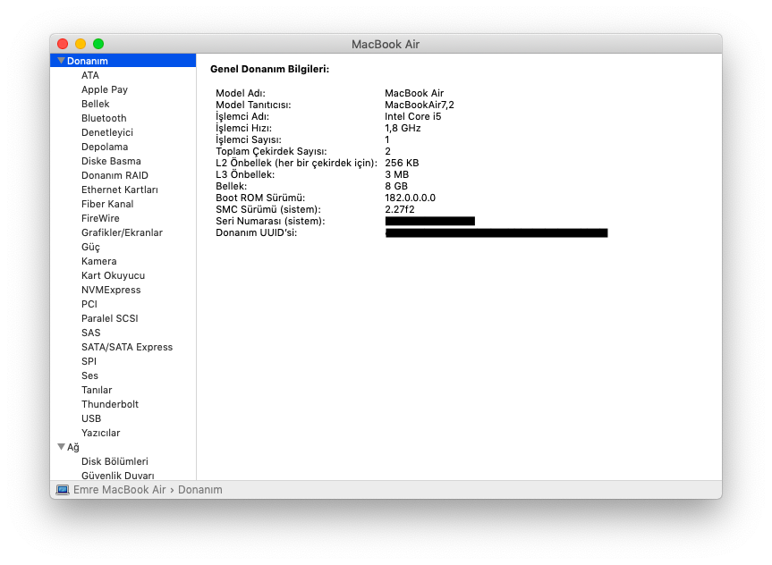Viewport: 772px width, 565px height.
Task: Zoom window with green button
Action: coord(98,44)
